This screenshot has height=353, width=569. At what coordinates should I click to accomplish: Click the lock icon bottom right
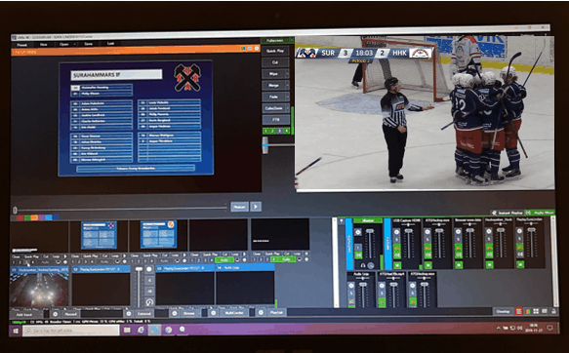tap(553, 311)
